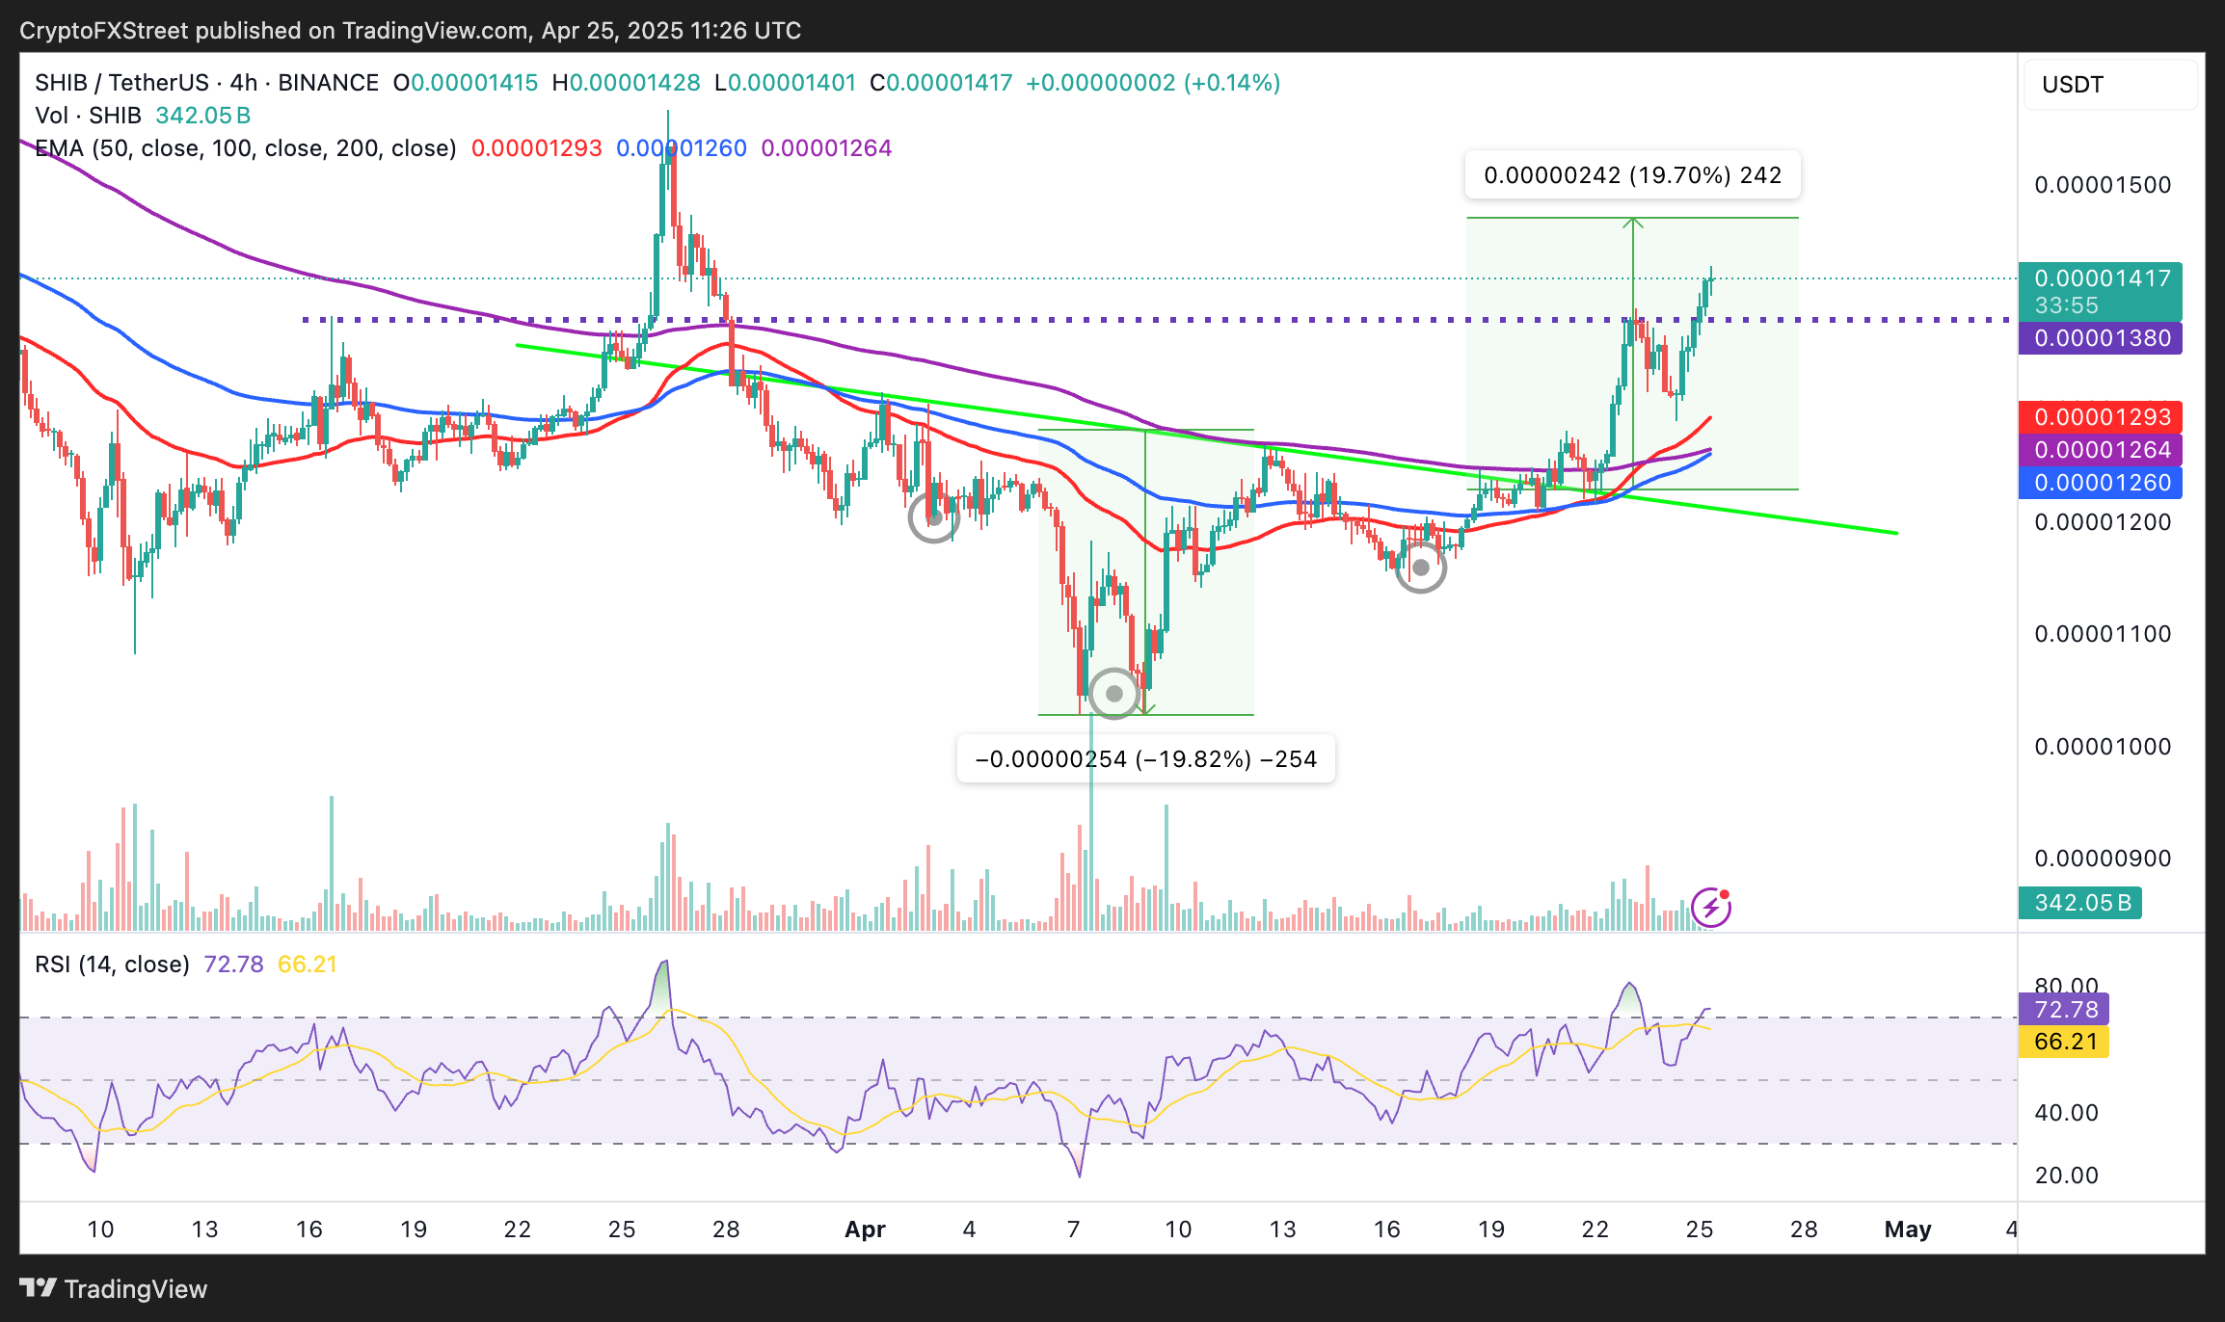Click the TradingView logo at bottom left

114,1288
